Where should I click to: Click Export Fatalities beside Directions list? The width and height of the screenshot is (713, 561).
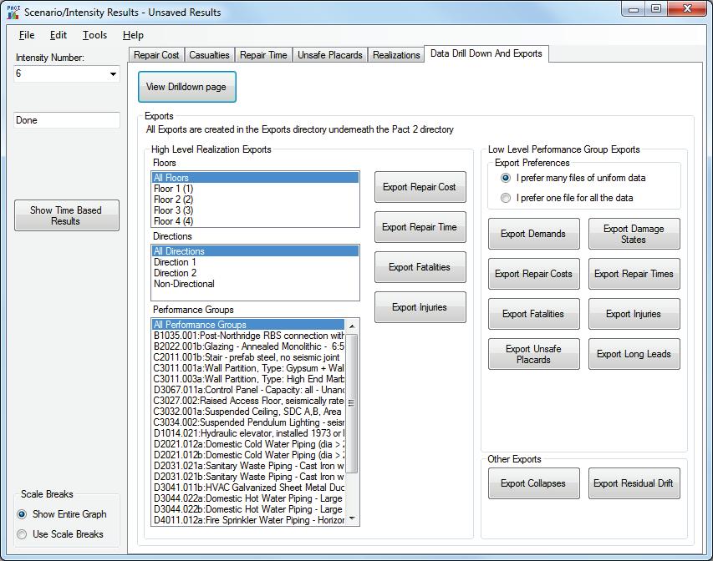pyautogui.click(x=420, y=267)
